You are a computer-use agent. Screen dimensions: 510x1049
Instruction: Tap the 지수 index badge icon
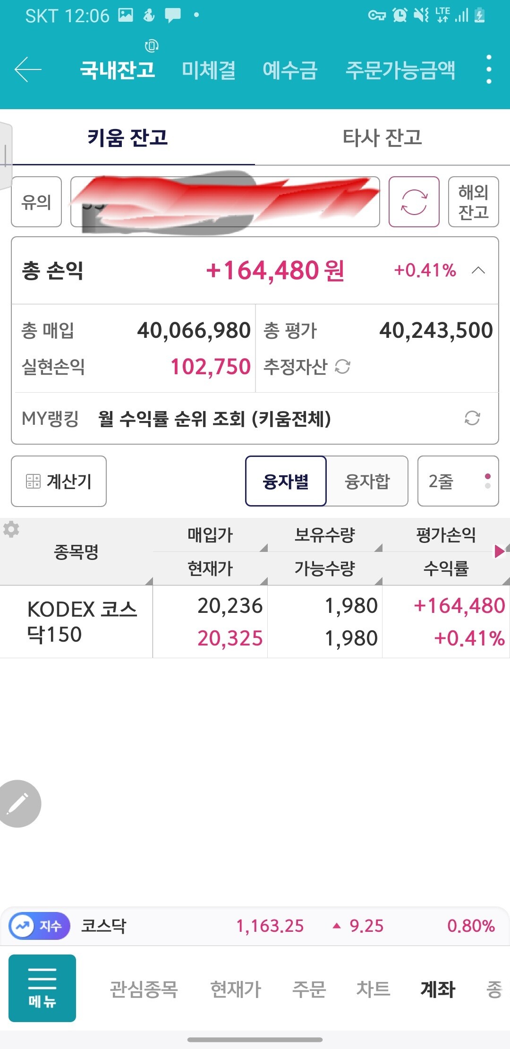(x=40, y=926)
